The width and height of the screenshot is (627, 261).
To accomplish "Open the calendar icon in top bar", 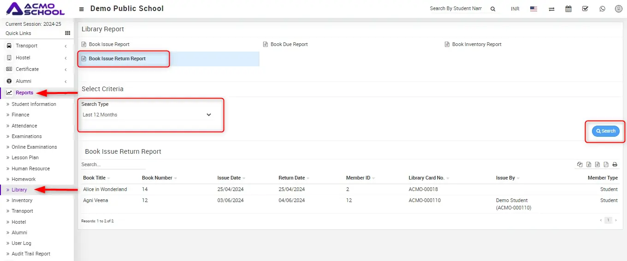I will coord(568,9).
